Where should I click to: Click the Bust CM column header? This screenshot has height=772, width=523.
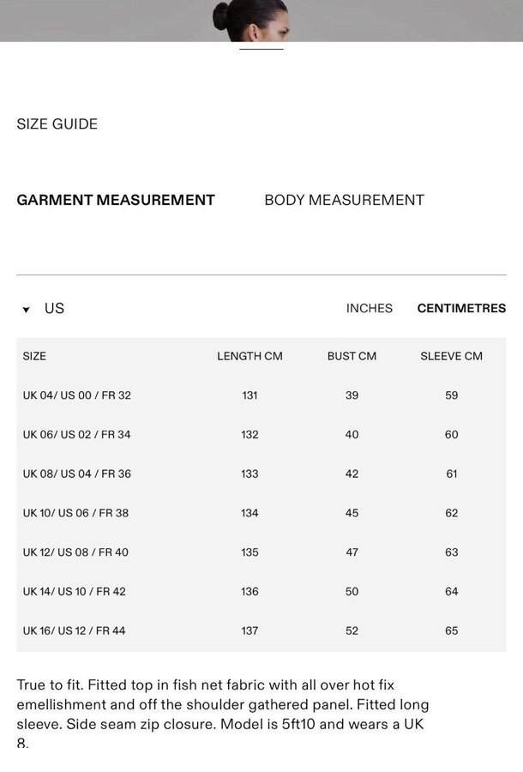[352, 356]
